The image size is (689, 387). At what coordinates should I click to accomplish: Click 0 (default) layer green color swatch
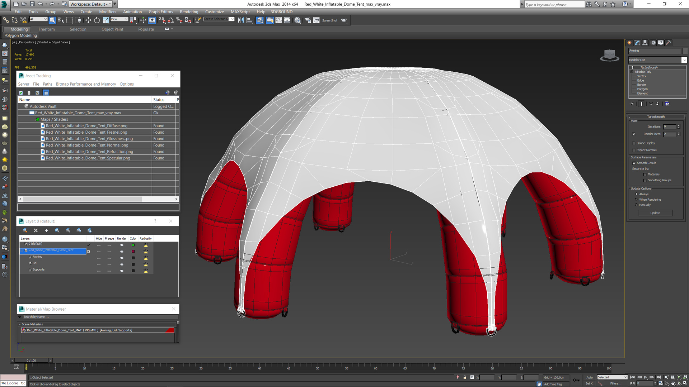pyautogui.click(x=133, y=245)
